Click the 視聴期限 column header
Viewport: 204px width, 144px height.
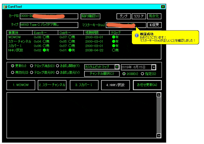96,33
